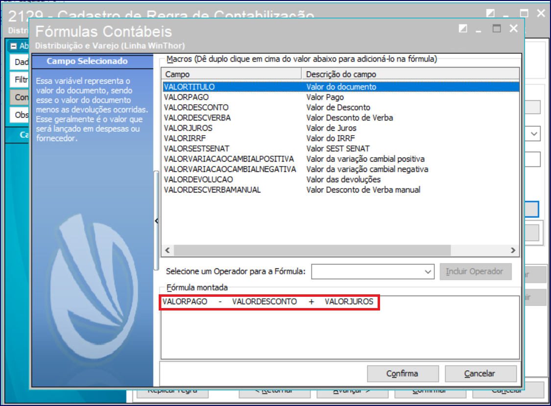Click the Fórmulas Contábeis resize diagonal icon
551x406 pixels.
pos(463,28)
